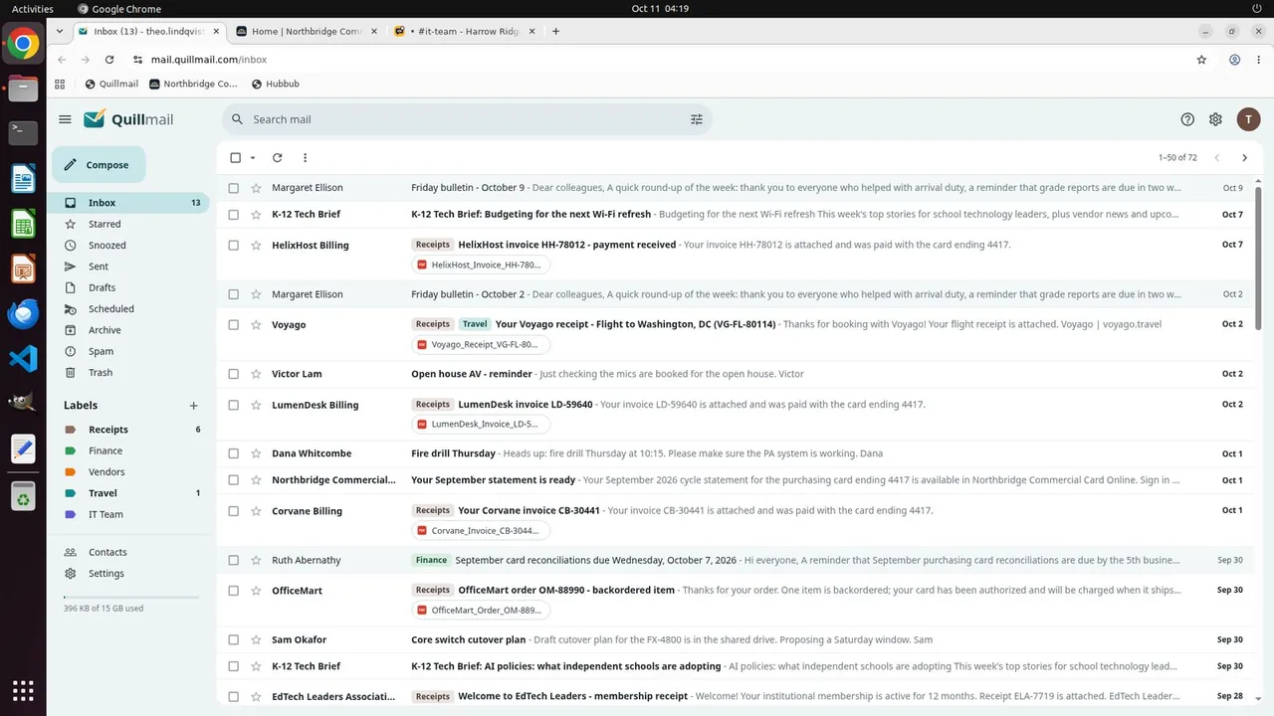Open the Starred folder
Image resolution: width=1274 pixels, height=716 pixels.
tap(105, 225)
